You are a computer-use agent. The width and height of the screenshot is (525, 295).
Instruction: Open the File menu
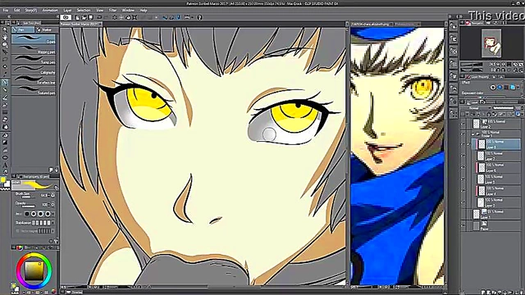pos(6,11)
